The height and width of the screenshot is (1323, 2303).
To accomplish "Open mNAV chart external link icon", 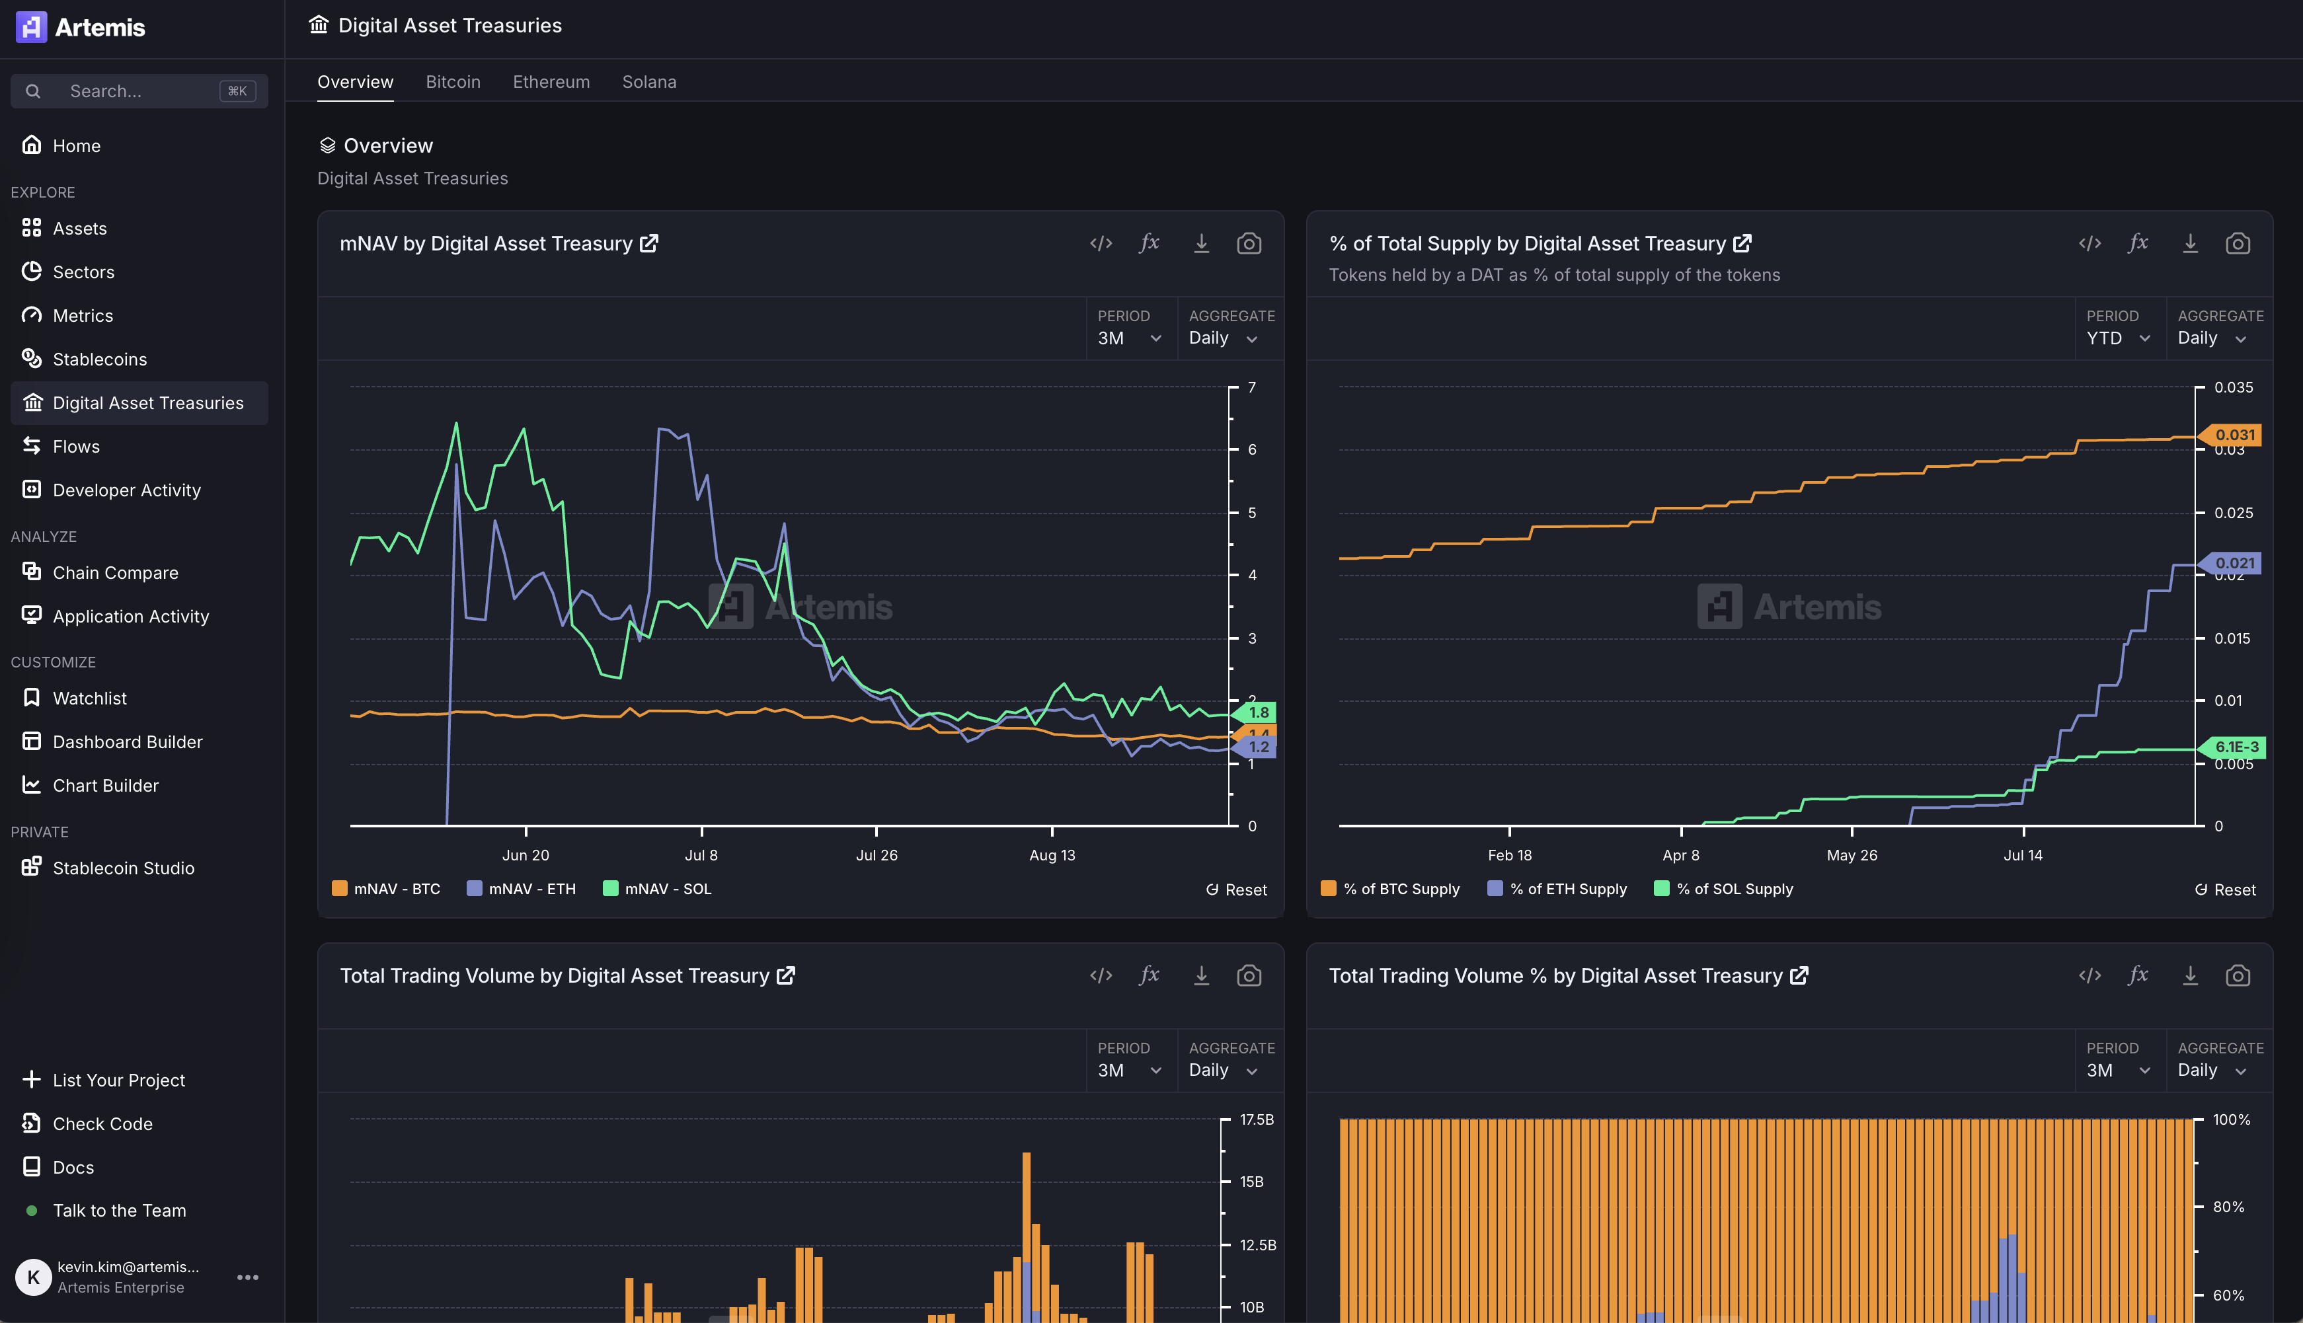I will (649, 243).
